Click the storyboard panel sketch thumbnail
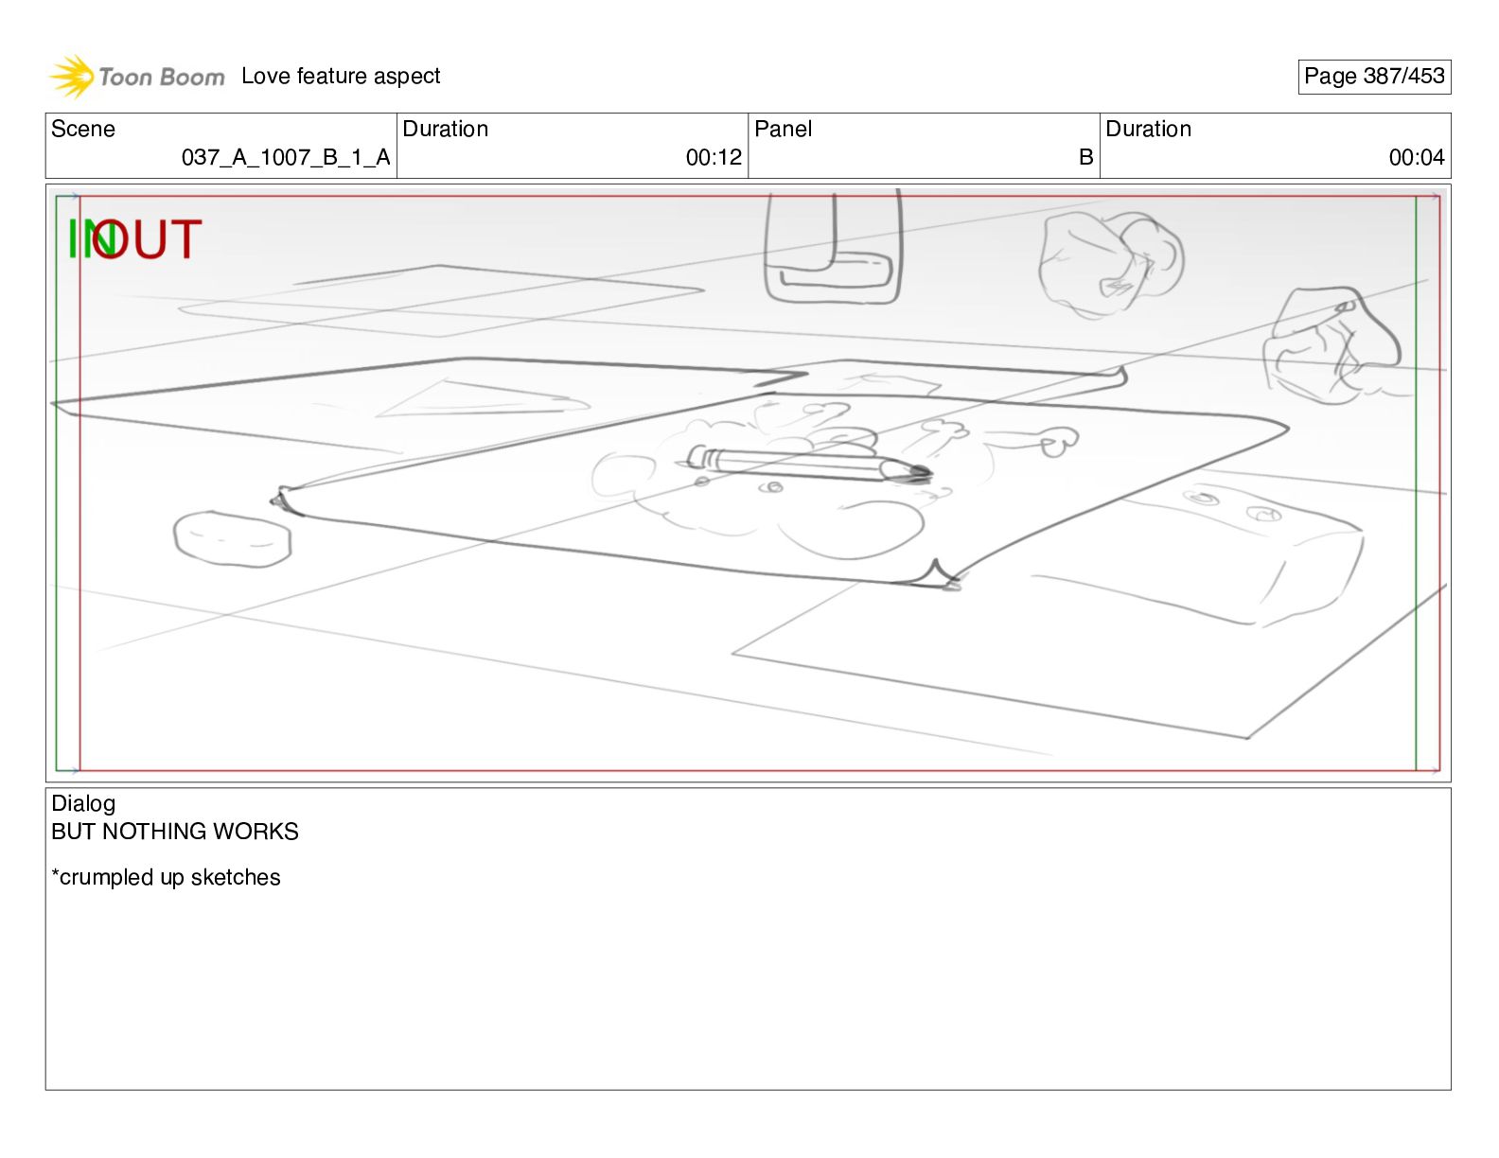This screenshot has height=1158, width=1499. (x=748, y=483)
